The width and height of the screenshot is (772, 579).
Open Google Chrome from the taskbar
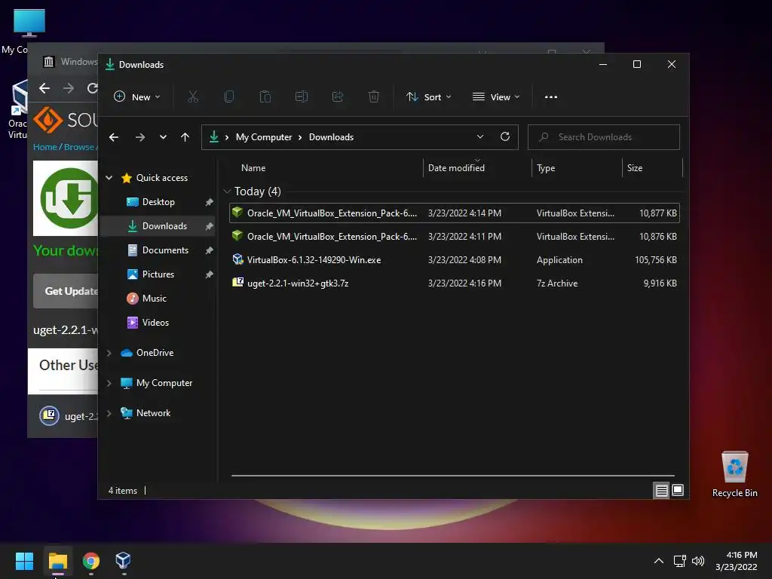(91, 561)
